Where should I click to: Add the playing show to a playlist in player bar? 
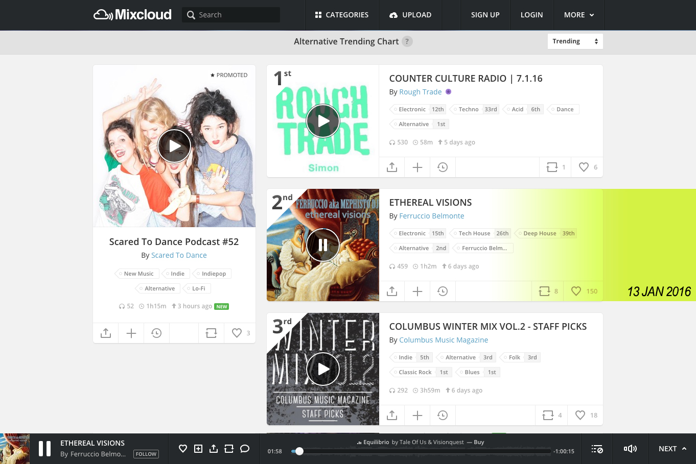pyautogui.click(x=198, y=449)
